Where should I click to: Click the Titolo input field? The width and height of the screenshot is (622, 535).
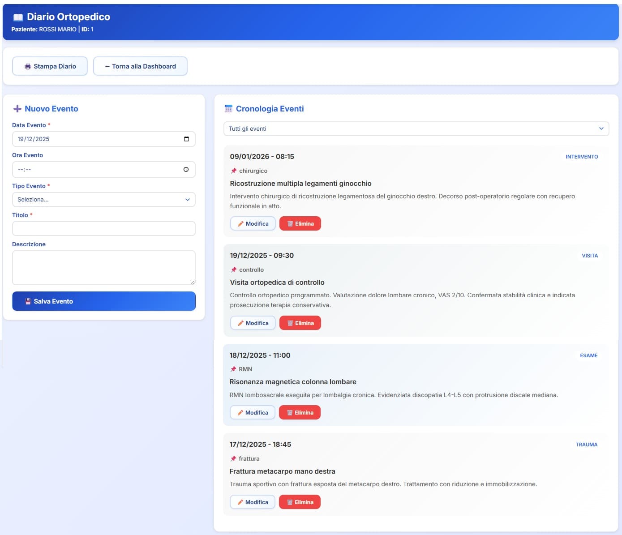[103, 229]
